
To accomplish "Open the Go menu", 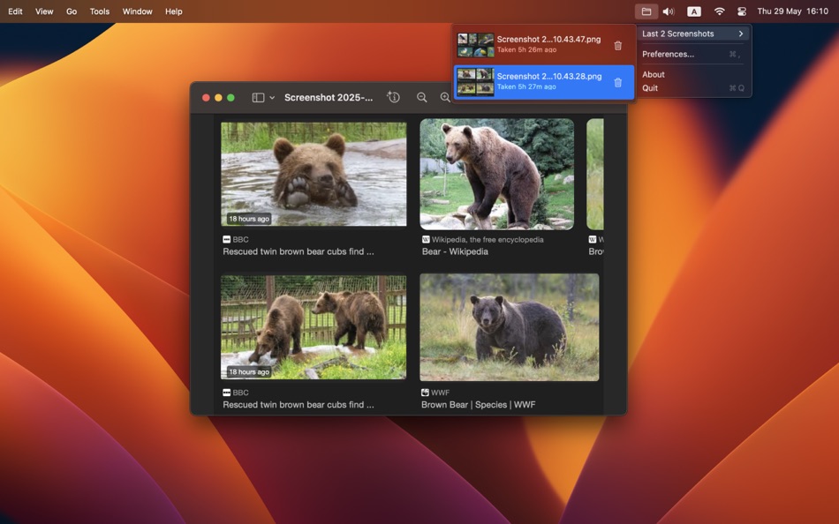I will (x=72, y=11).
